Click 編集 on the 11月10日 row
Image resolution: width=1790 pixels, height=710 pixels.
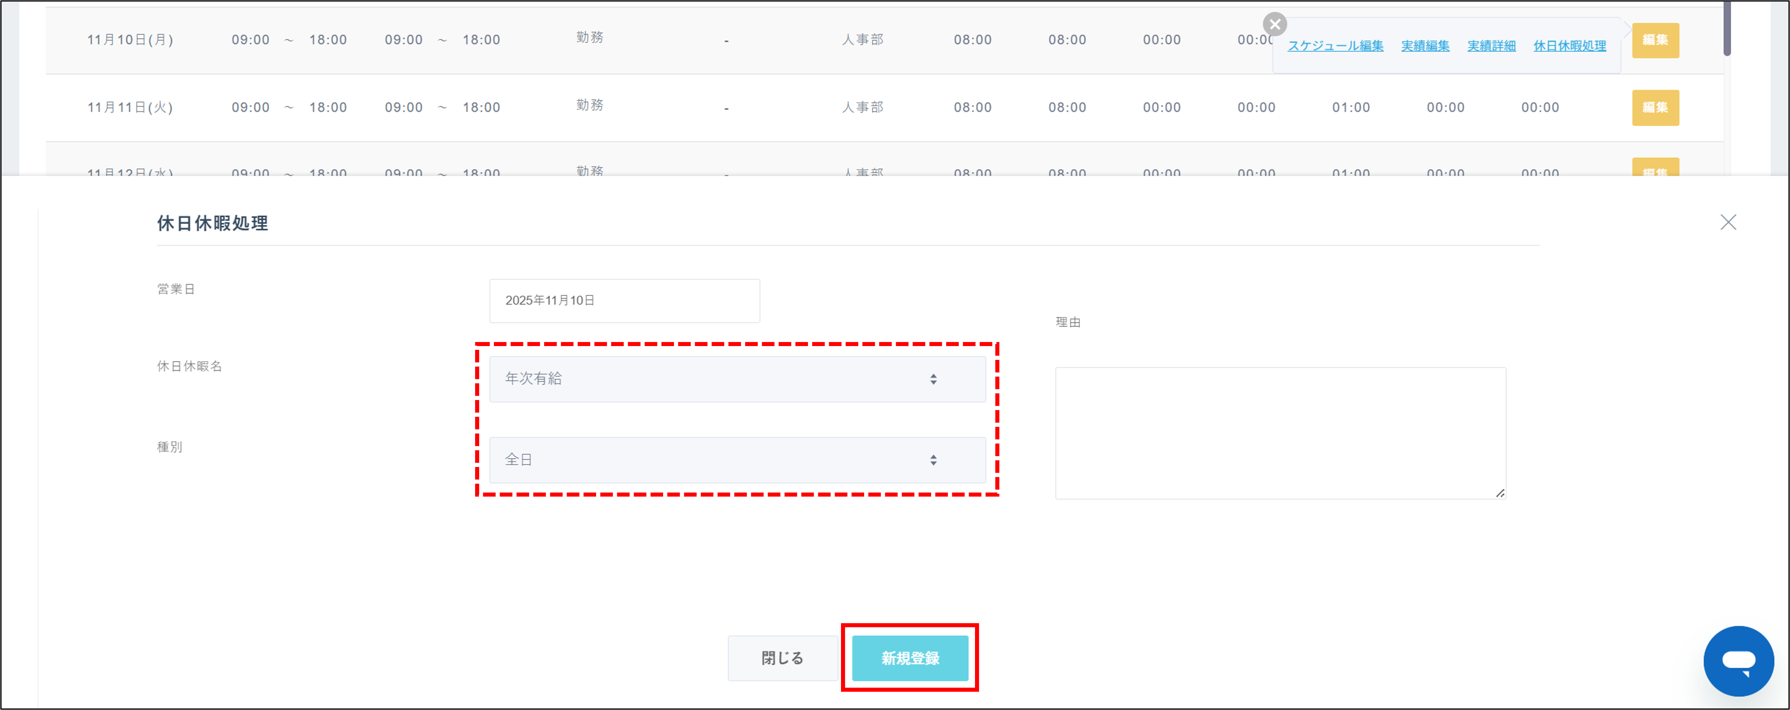[1655, 40]
